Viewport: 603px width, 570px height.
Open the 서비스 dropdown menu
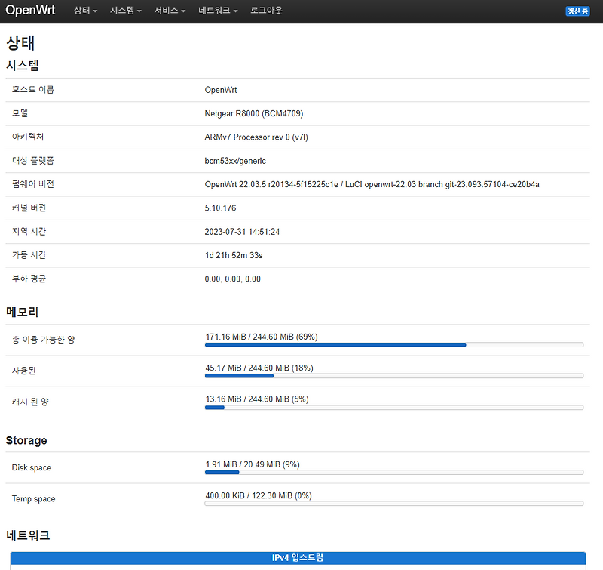(x=169, y=11)
